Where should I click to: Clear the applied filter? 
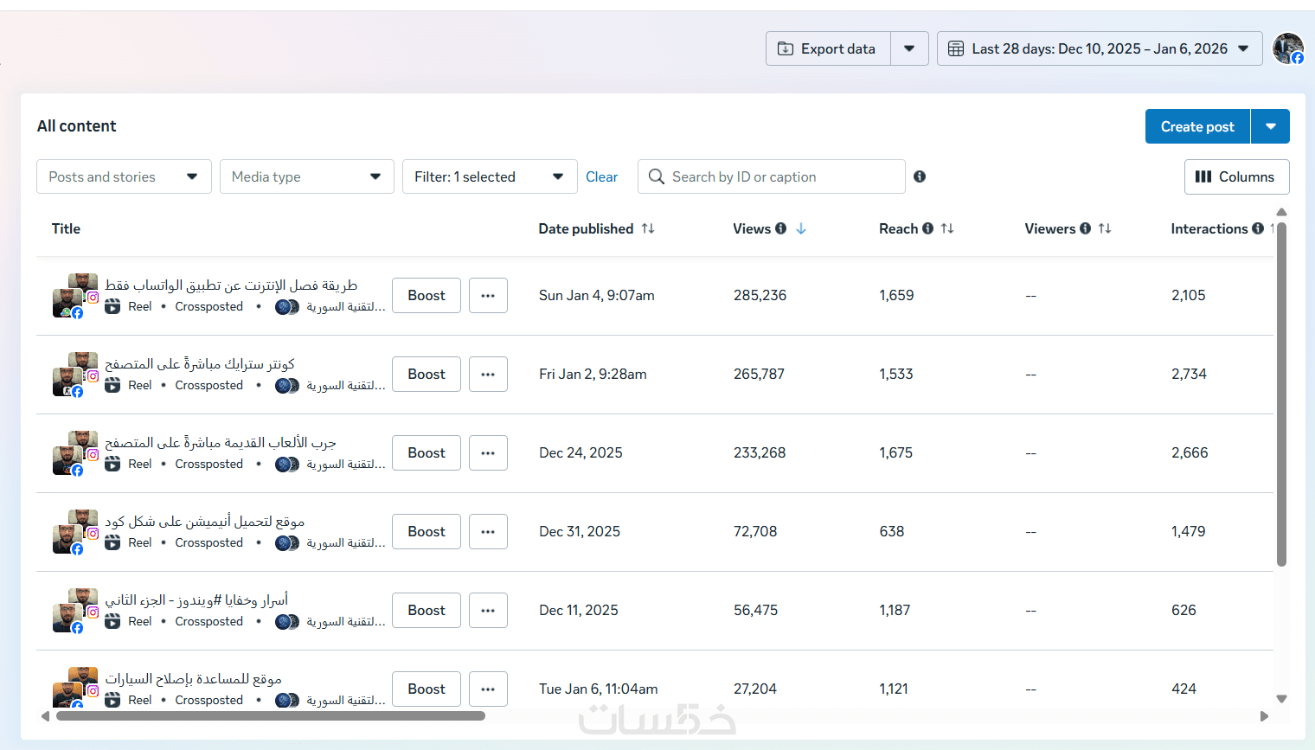pos(601,176)
